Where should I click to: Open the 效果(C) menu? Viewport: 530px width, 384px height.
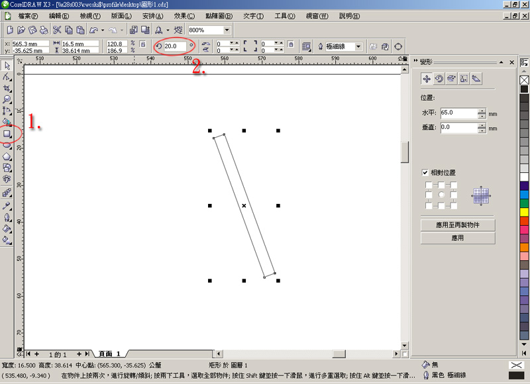(x=184, y=16)
